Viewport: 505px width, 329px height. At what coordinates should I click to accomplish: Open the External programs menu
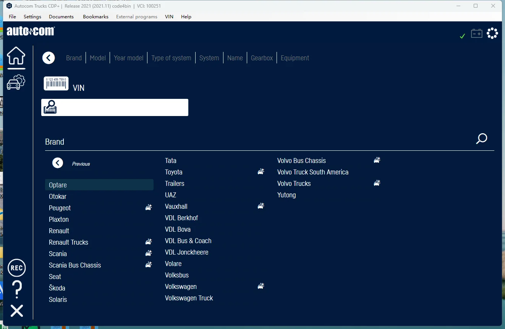point(137,17)
